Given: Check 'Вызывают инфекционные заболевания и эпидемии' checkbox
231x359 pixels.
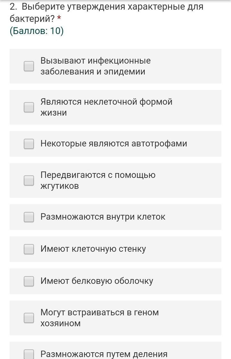Looking at the screenshot, I should (29, 66).
